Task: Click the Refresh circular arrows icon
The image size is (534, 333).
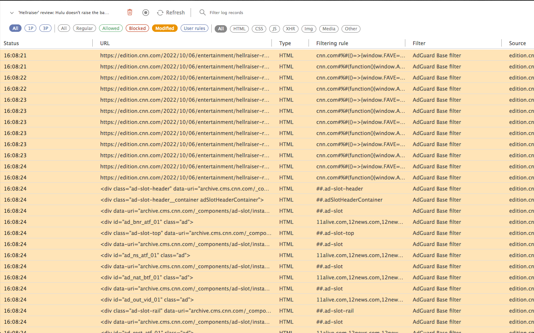Action: pos(160,13)
